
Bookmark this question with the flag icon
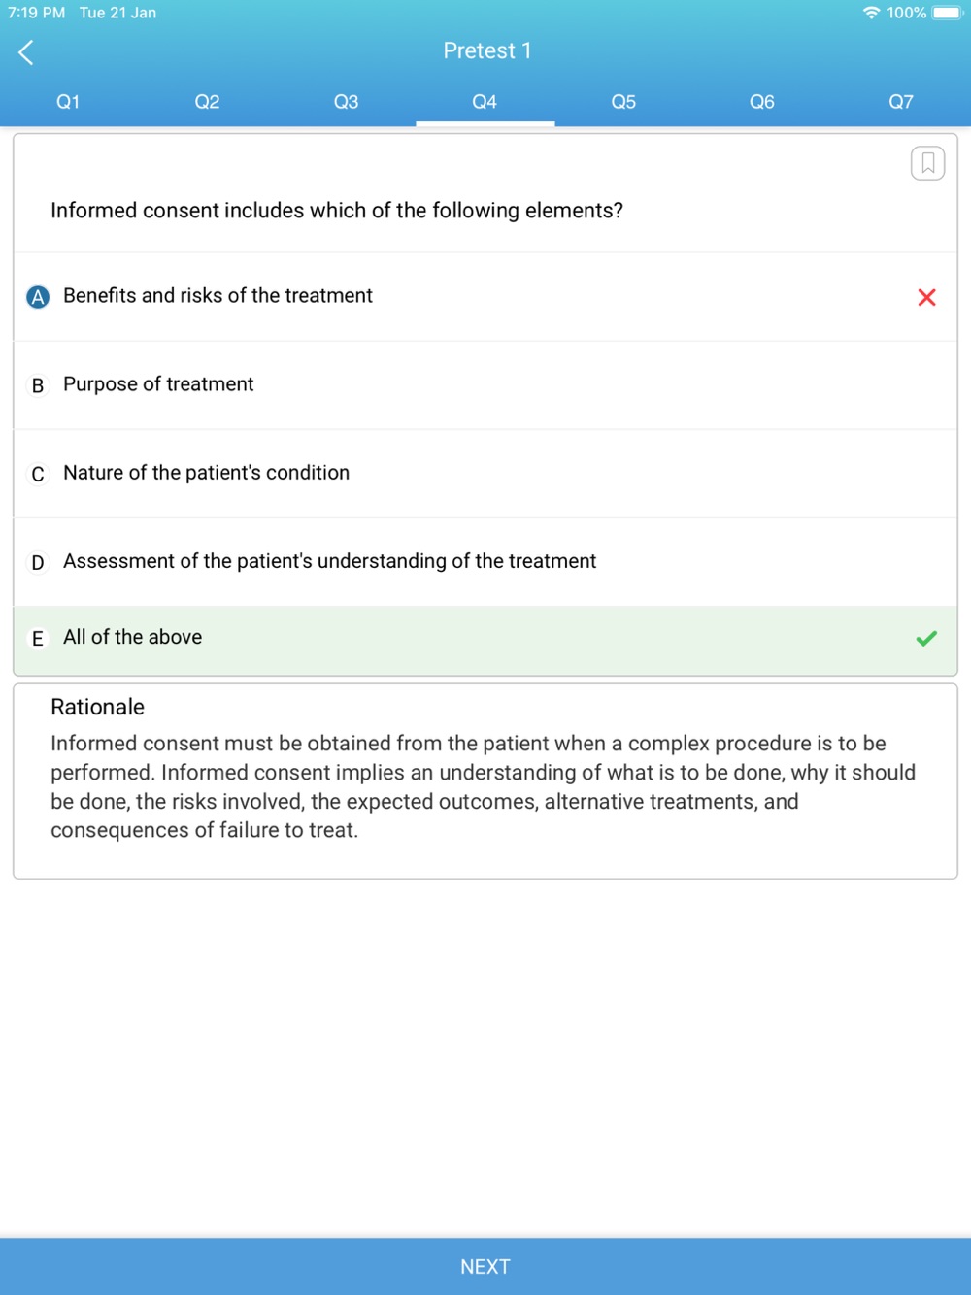pyautogui.click(x=927, y=163)
